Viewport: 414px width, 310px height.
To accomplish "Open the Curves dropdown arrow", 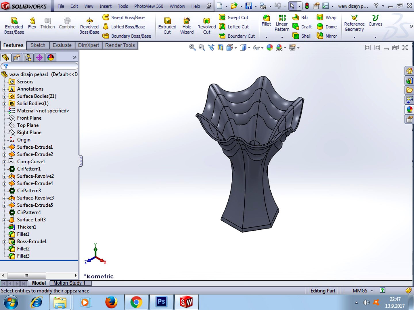I will pos(375,37).
